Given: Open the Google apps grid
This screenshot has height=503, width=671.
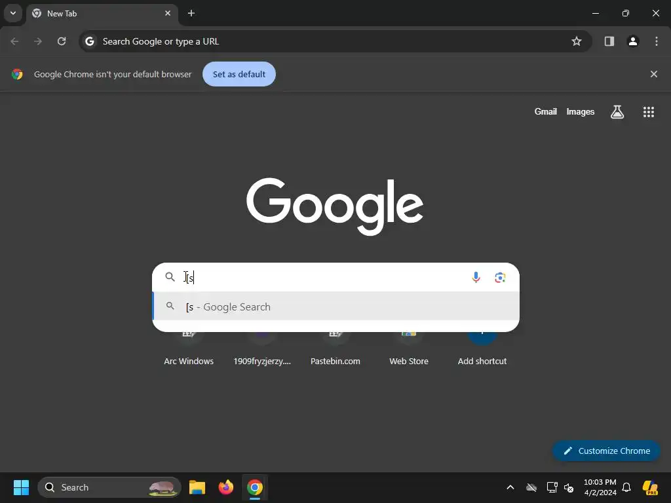Looking at the screenshot, I should click(648, 112).
